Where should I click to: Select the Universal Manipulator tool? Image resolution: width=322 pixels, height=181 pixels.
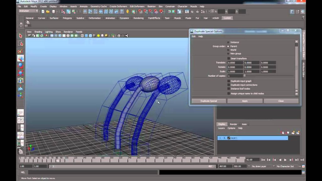click(20, 80)
